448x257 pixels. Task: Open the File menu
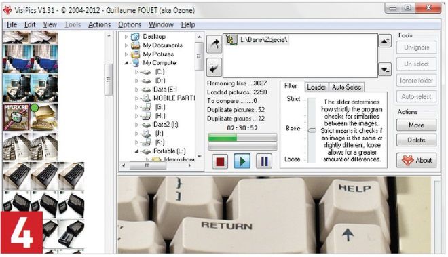click(12, 25)
